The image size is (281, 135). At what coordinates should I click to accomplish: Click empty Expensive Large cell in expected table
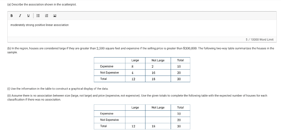(x=135, y=114)
